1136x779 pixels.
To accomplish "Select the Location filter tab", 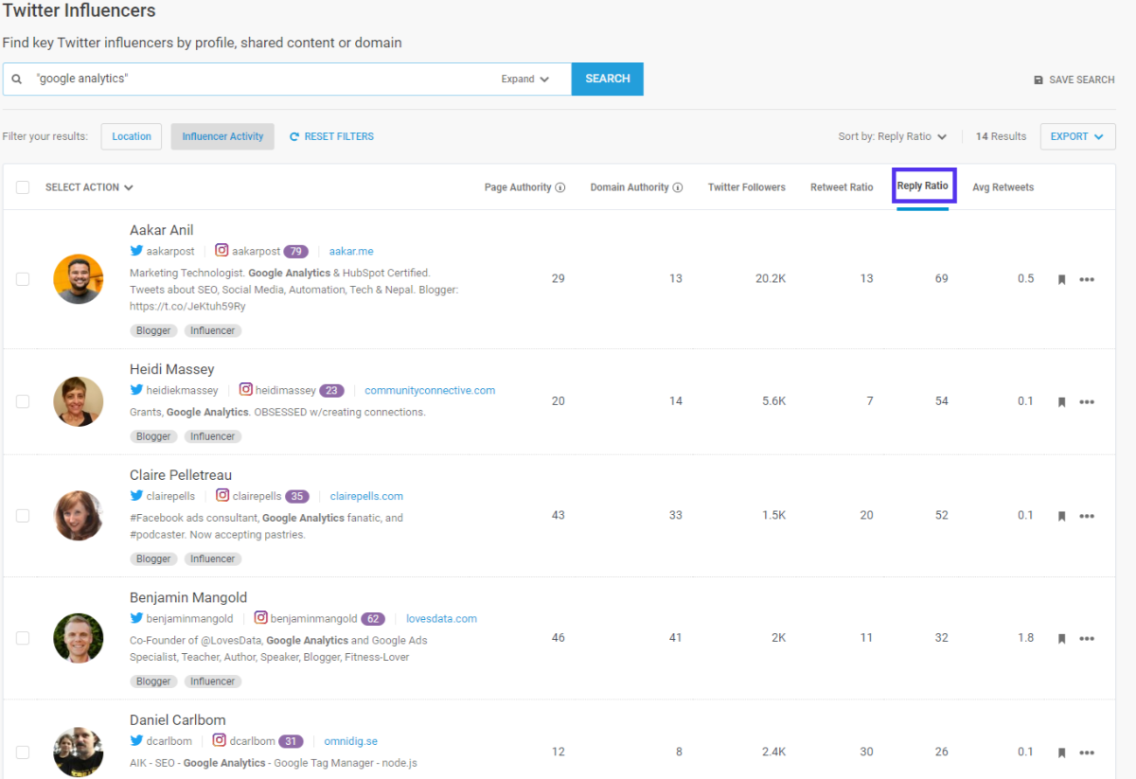I will [131, 136].
